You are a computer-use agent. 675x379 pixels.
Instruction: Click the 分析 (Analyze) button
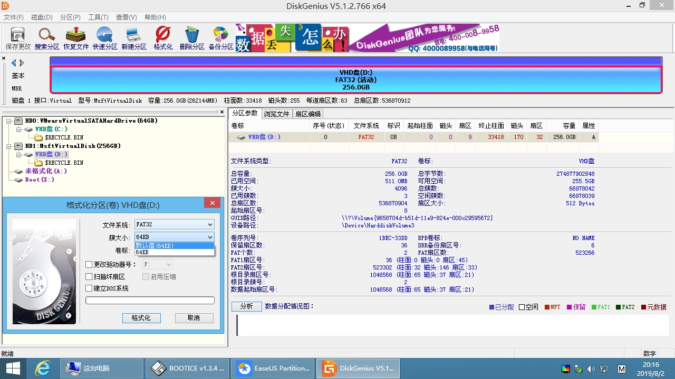[247, 306]
